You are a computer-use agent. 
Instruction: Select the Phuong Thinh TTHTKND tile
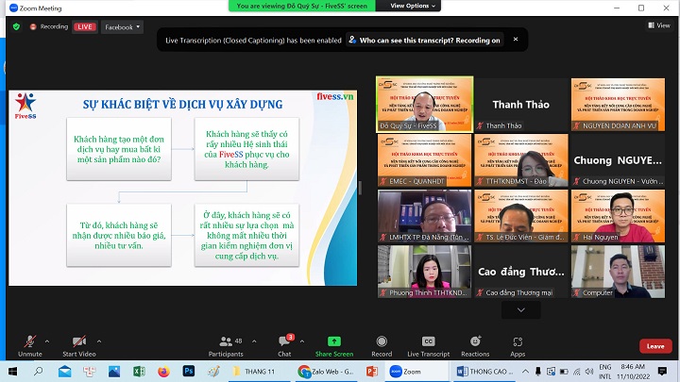point(425,272)
